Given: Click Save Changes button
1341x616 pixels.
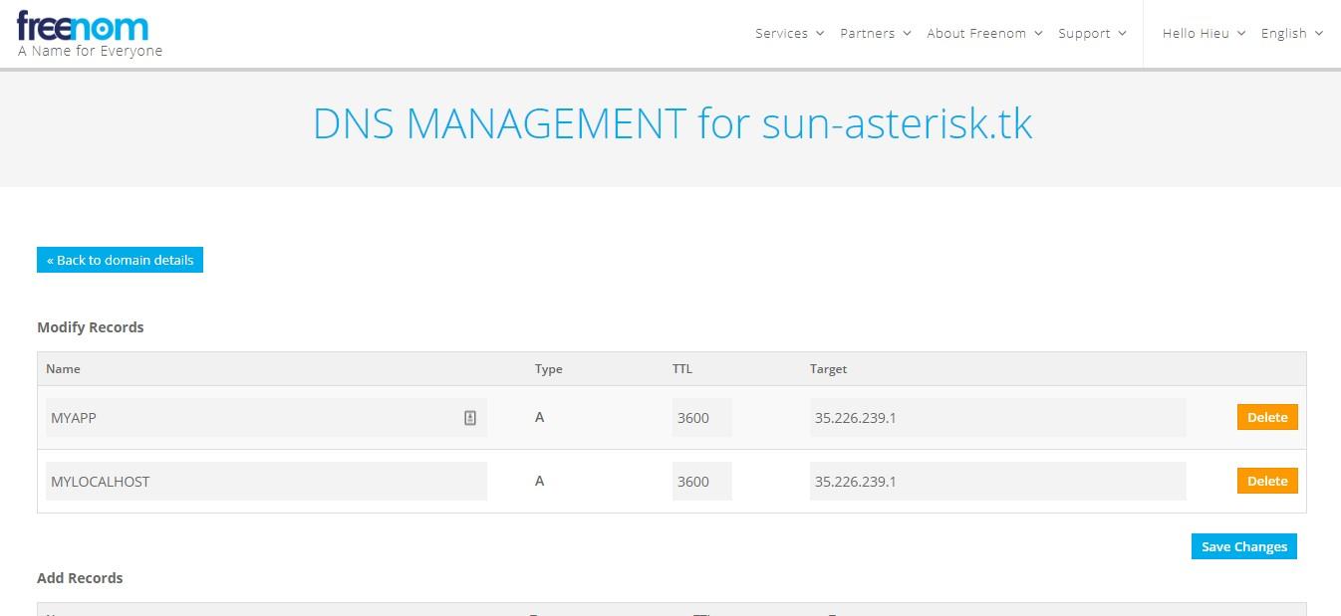Looking at the screenshot, I should coord(1244,546).
